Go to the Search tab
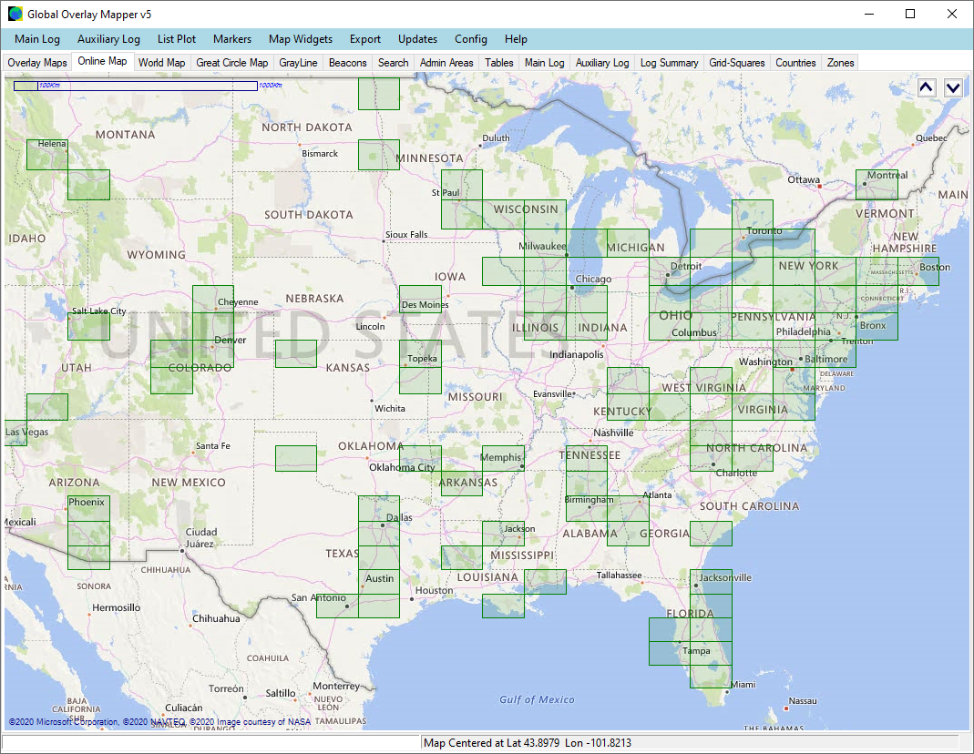The image size is (974, 754). 394,63
